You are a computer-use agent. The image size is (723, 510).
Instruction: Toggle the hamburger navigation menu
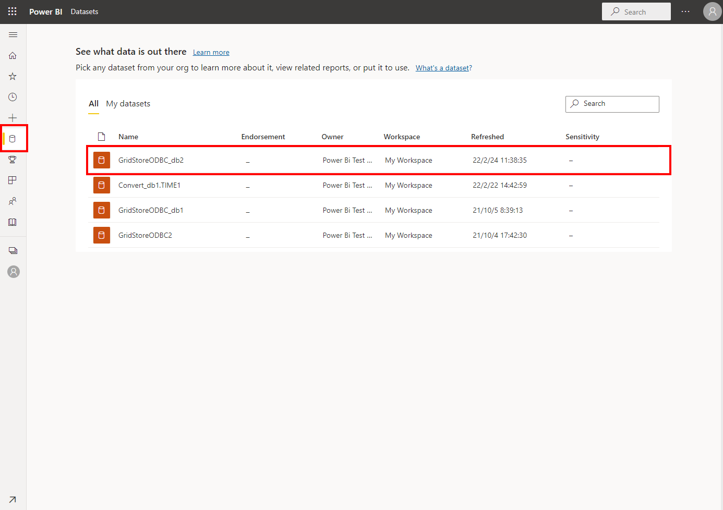click(13, 35)
